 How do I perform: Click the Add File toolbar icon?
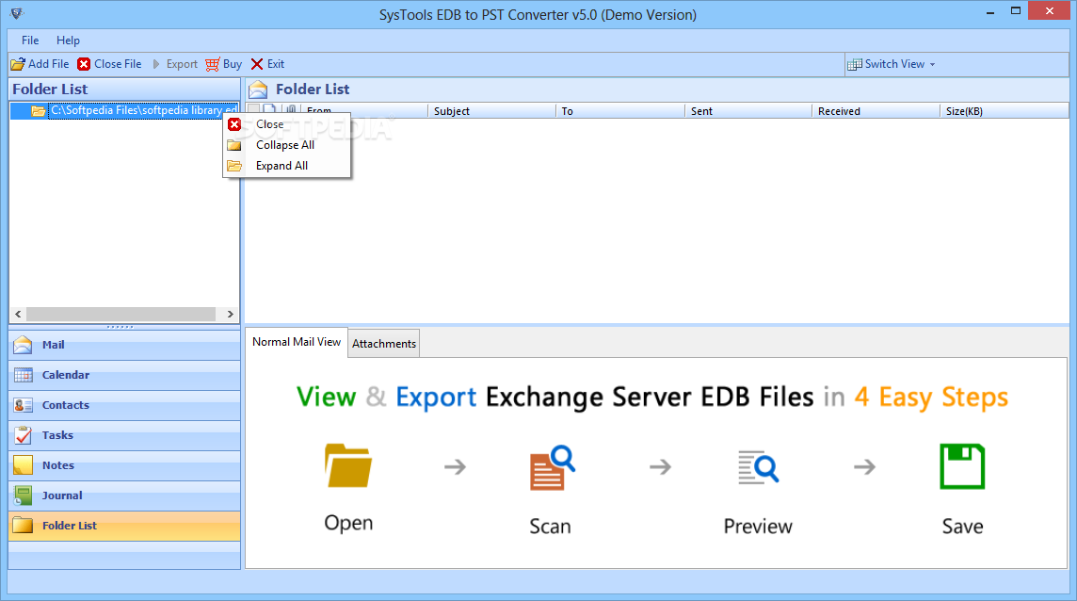pos(18,64)
